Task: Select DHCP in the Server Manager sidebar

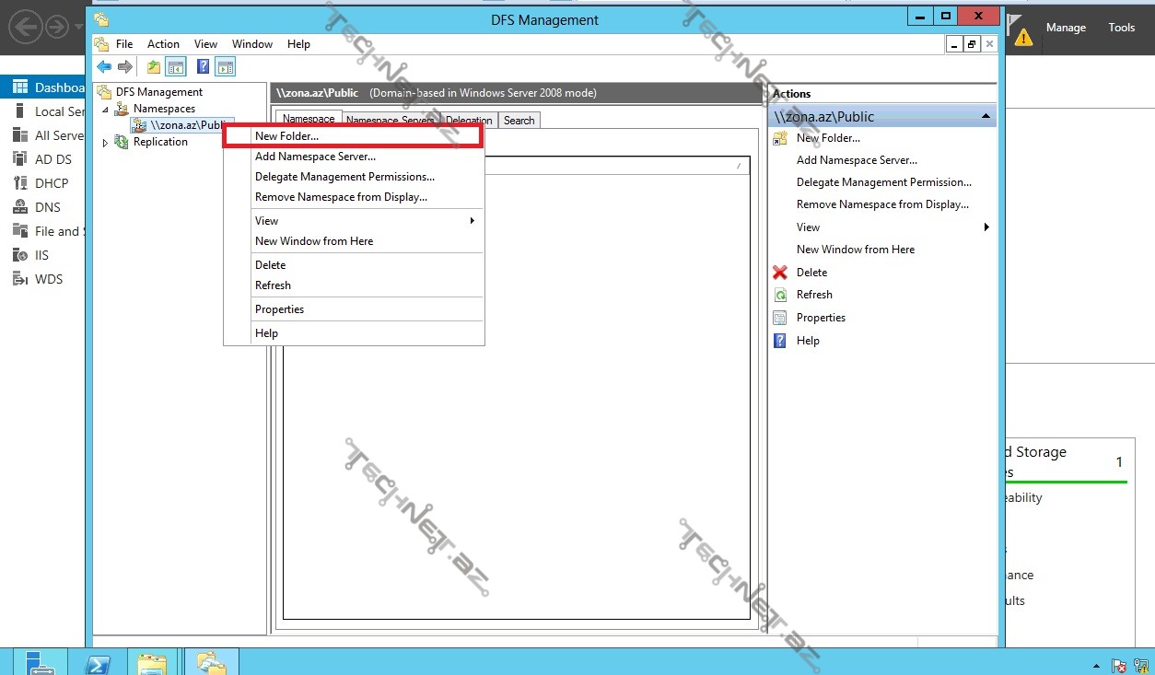Action: (x=52, y=183)
